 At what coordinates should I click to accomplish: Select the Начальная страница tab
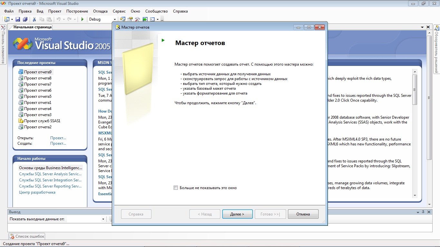pos(33,27)
